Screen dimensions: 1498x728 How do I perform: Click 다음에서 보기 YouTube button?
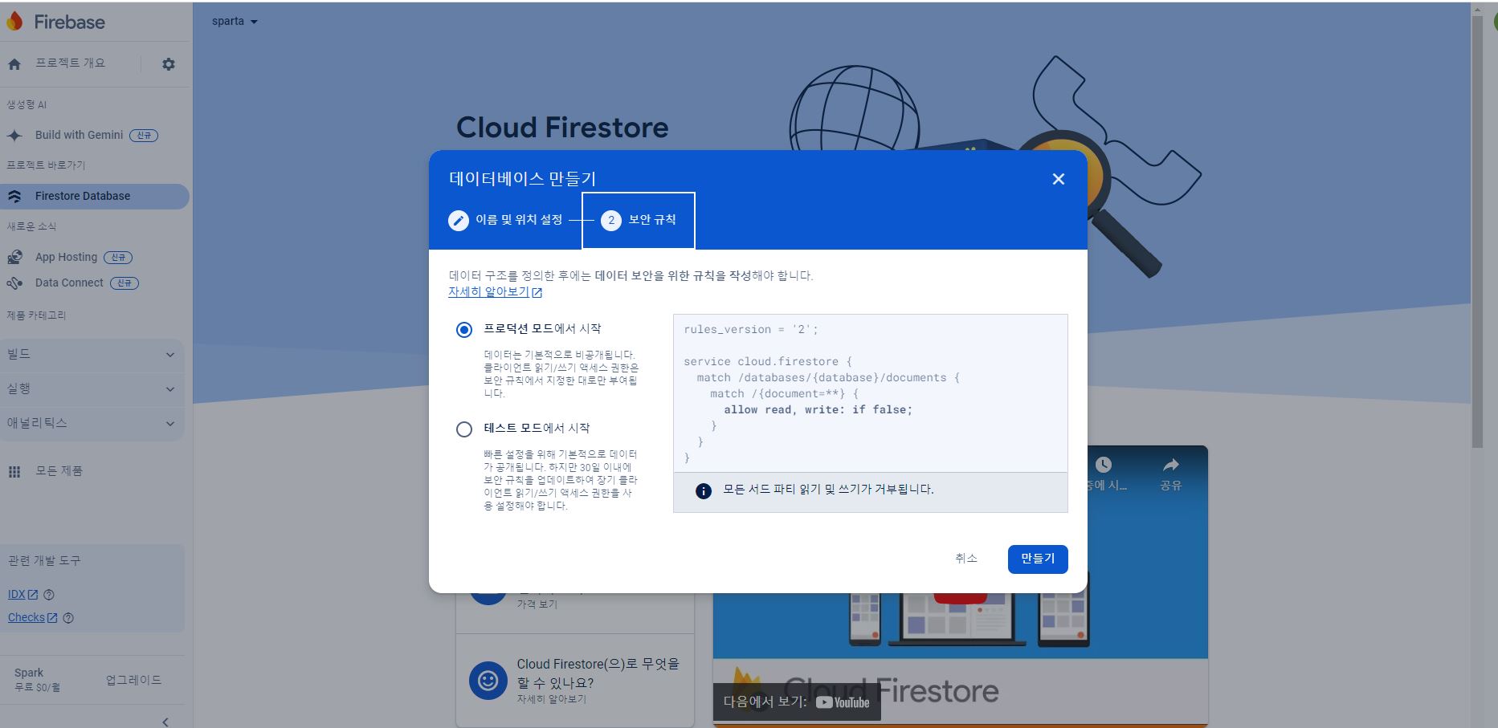point(797,702)
